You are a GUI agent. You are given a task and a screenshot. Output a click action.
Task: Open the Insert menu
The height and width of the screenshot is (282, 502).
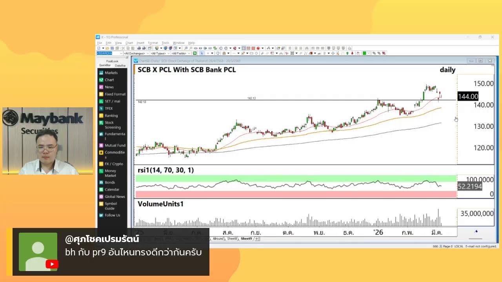click(x=140, y=43)
